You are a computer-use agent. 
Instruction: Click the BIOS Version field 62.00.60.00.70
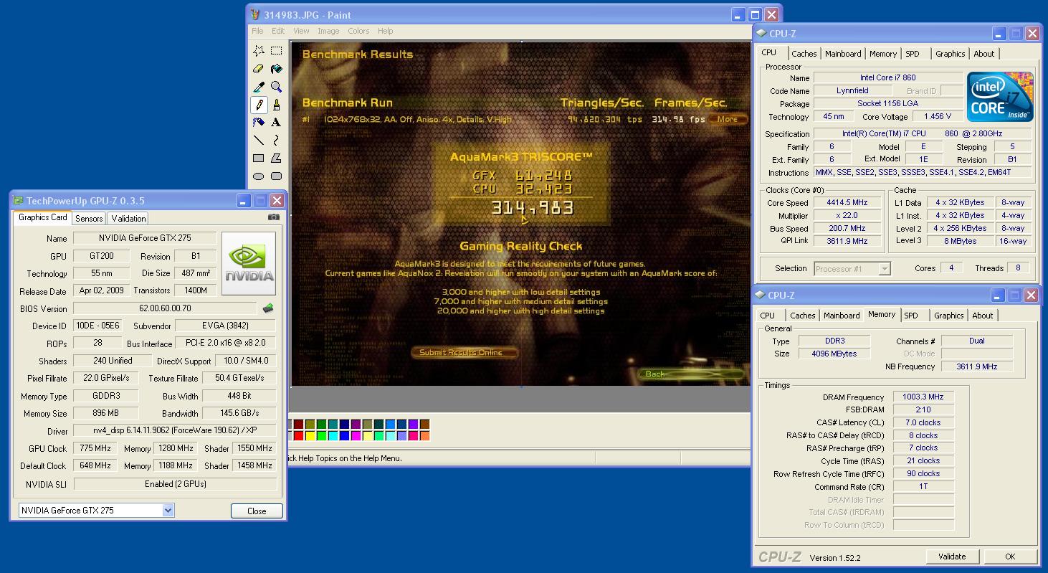pos(166,308)
